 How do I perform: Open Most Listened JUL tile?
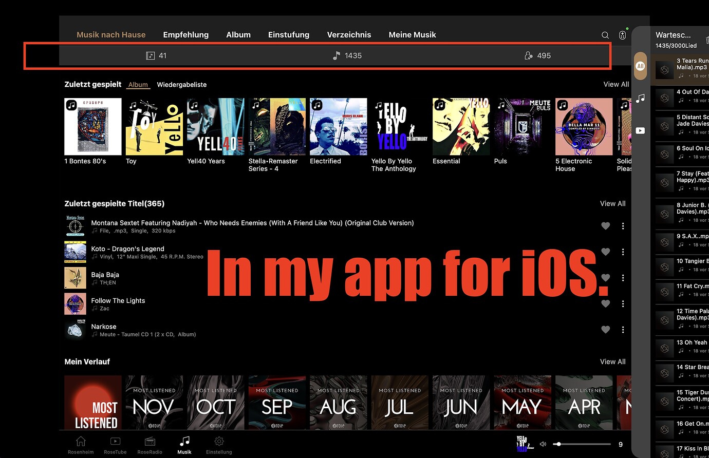(400, 403)
